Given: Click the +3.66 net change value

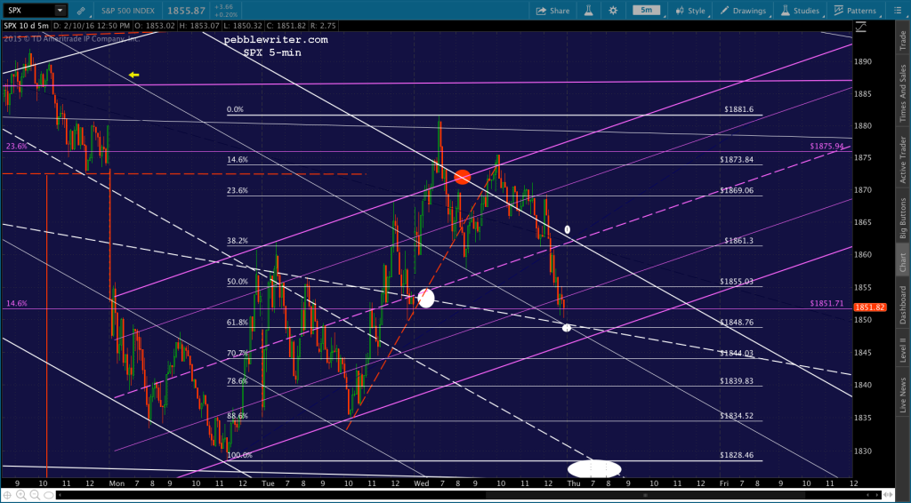Looking at the screenshot, I should [223, 7].
